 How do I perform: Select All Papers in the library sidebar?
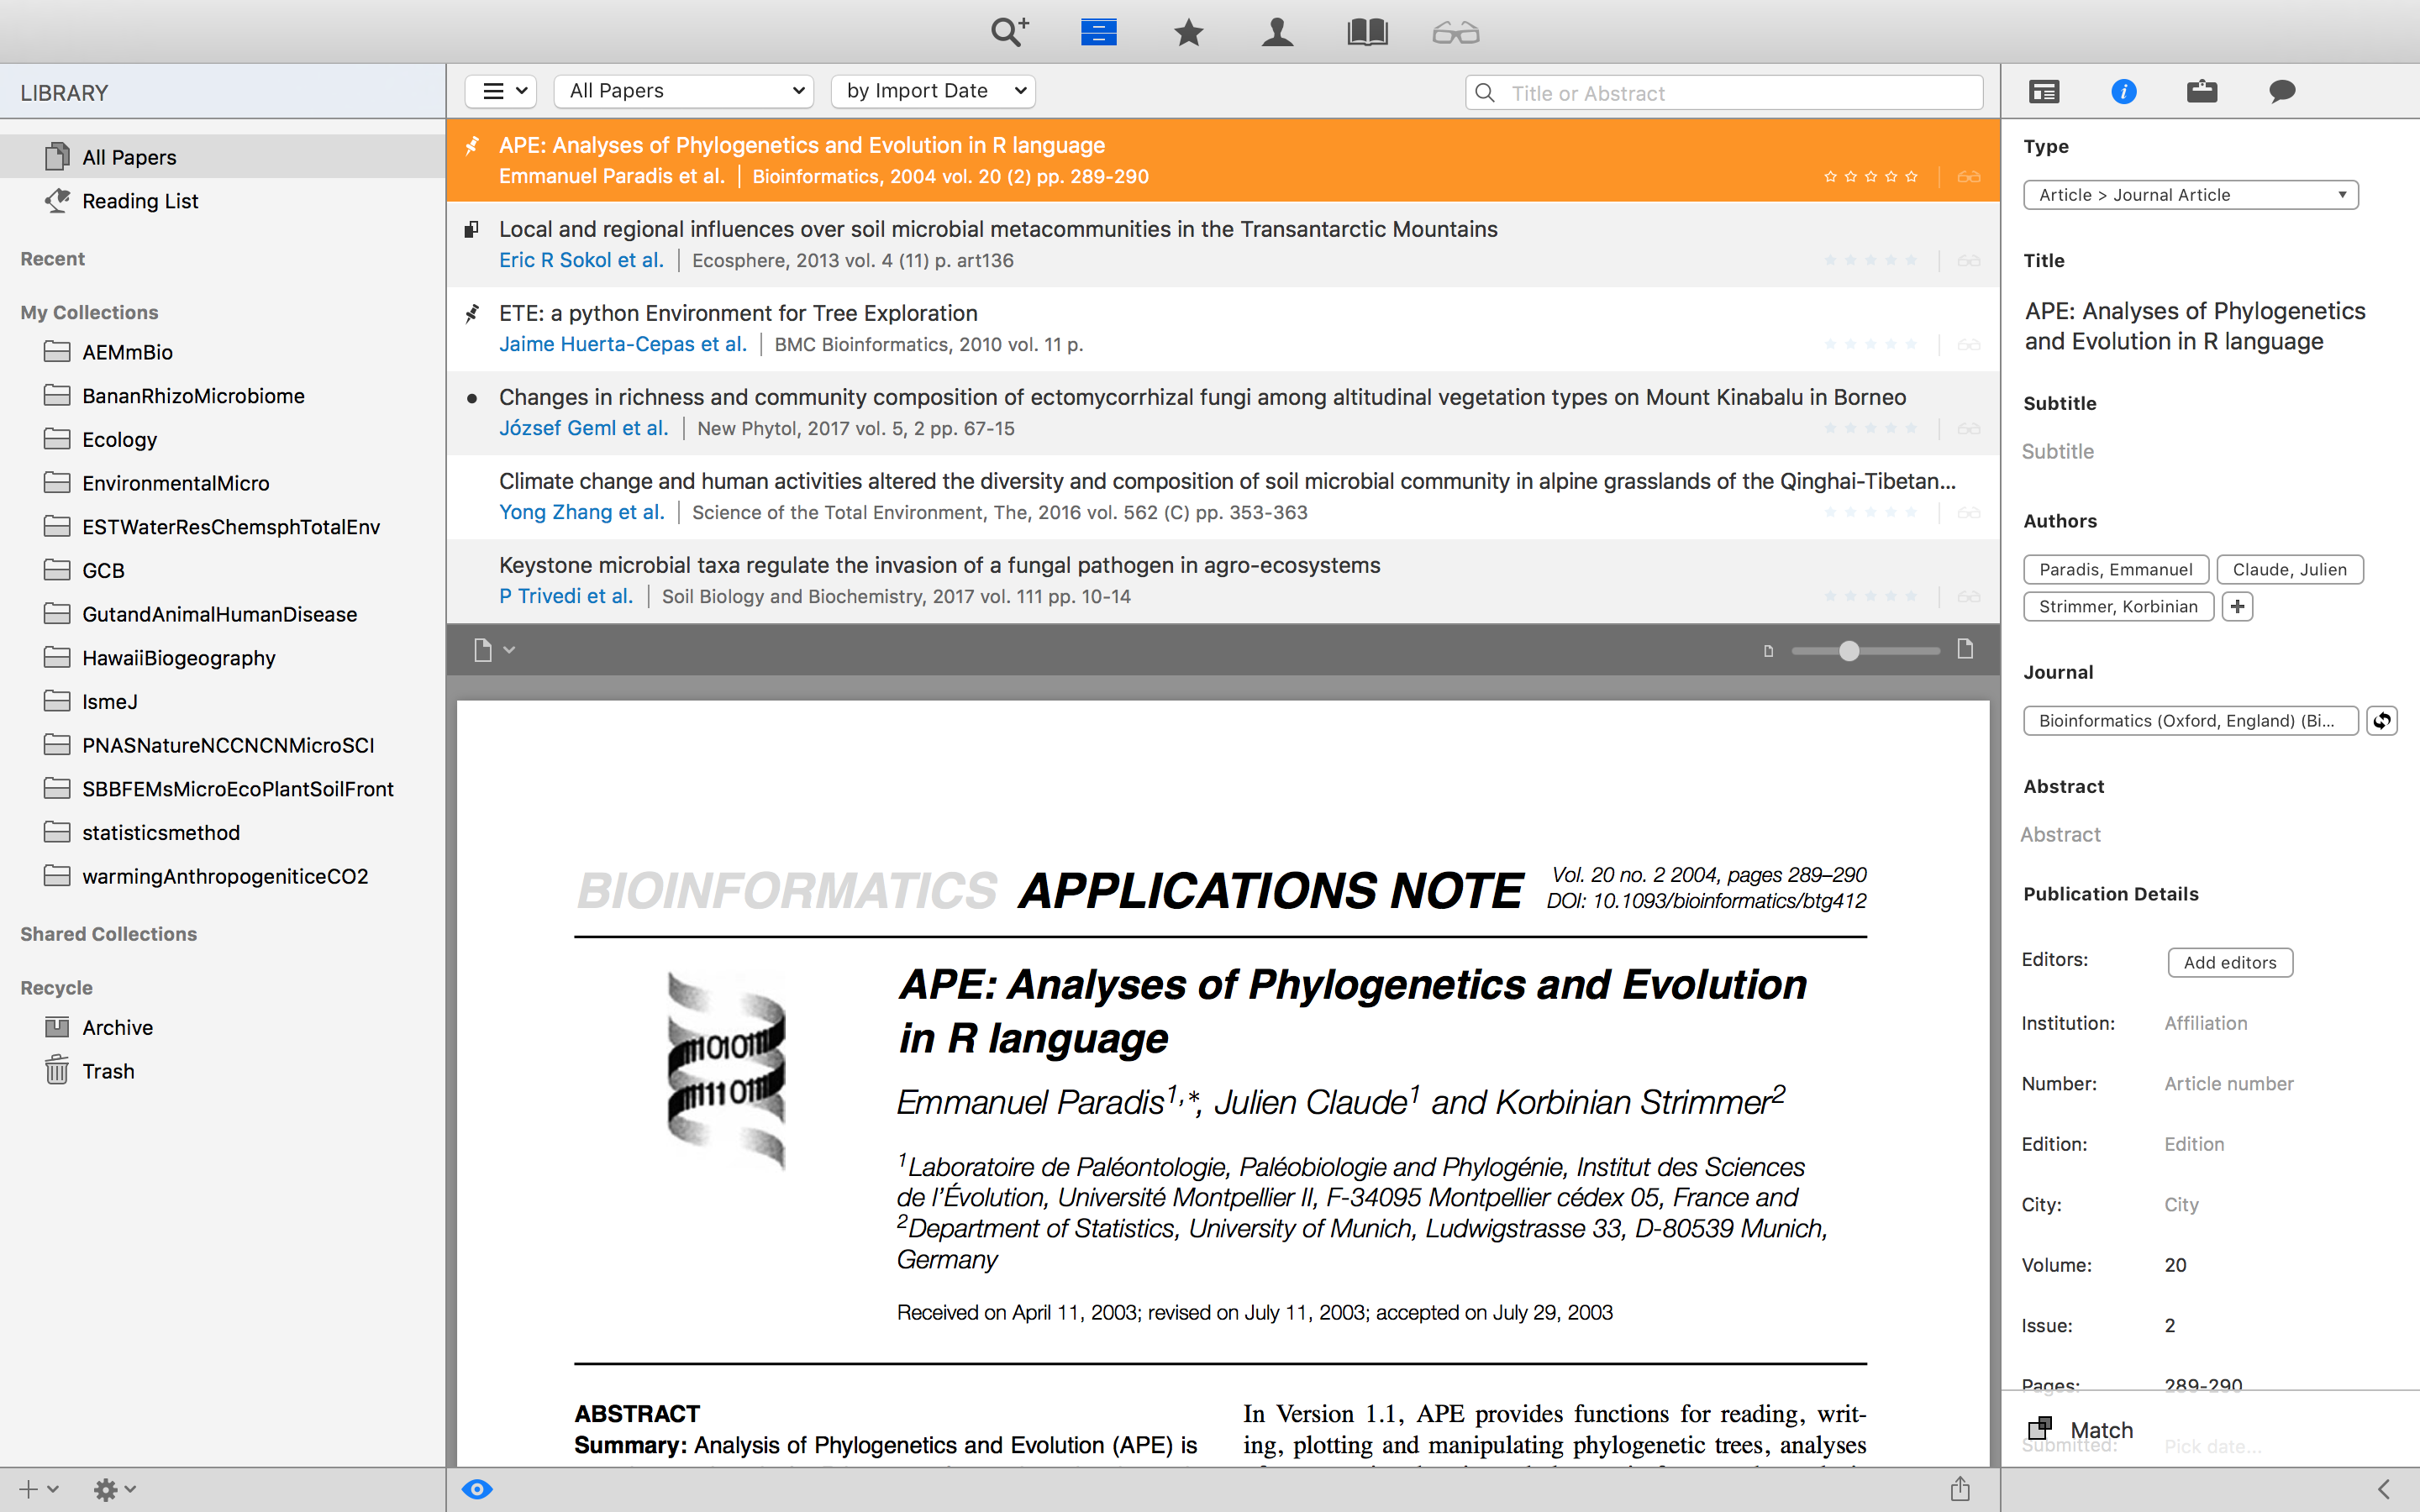tap(222, 157)
